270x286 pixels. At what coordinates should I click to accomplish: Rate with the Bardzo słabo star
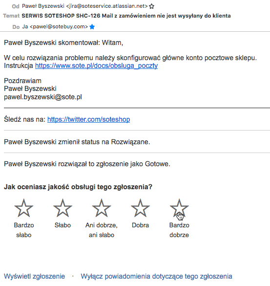24,208
